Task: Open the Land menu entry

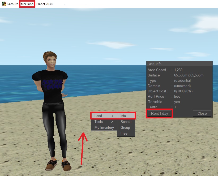Action: [x=98, y=116]
